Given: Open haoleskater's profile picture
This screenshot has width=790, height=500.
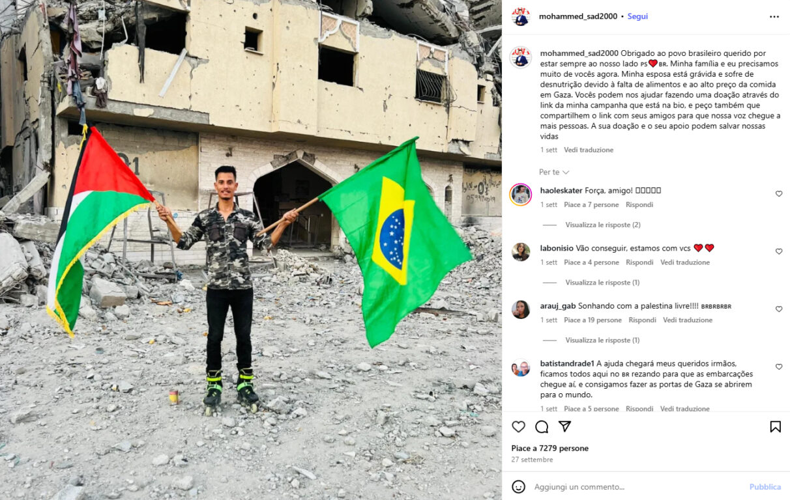Looking at the screenshot, I should tap(521, 195).
